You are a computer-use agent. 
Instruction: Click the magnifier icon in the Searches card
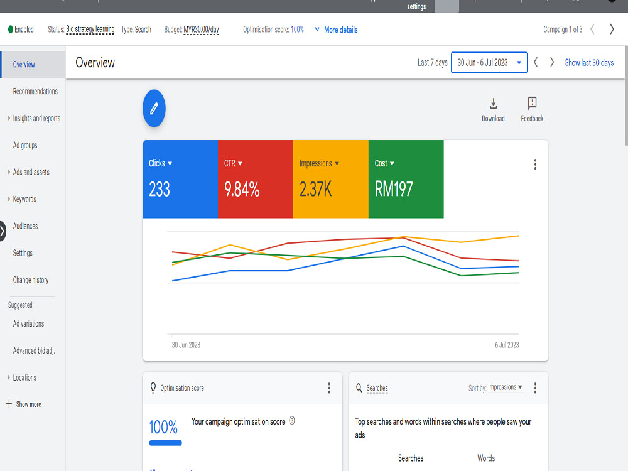tap(359, 387)
